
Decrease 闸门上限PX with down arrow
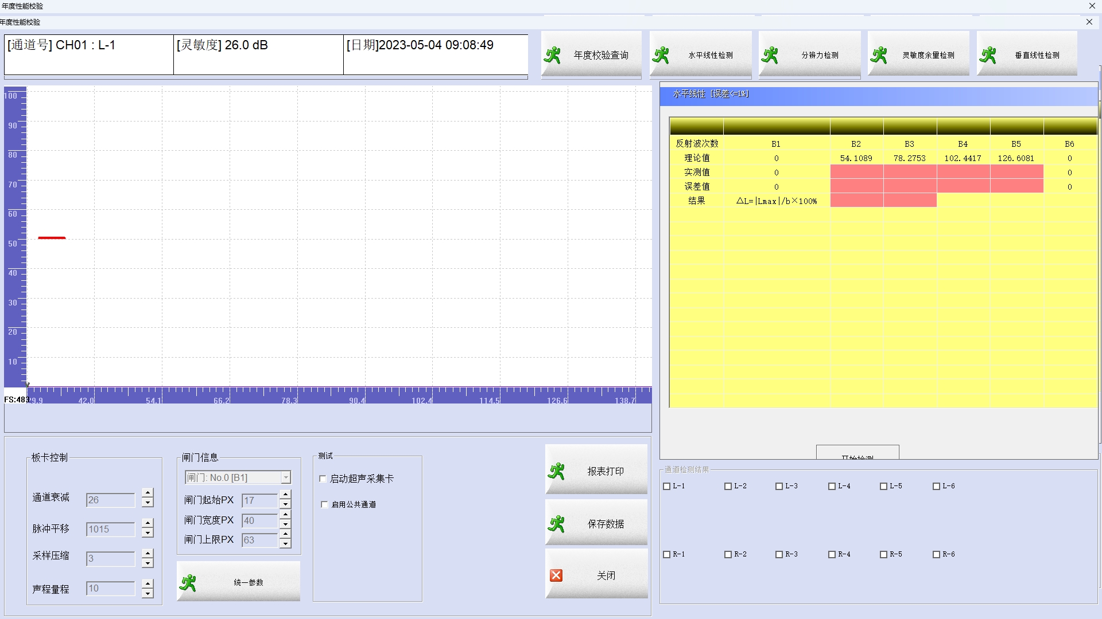285,543
